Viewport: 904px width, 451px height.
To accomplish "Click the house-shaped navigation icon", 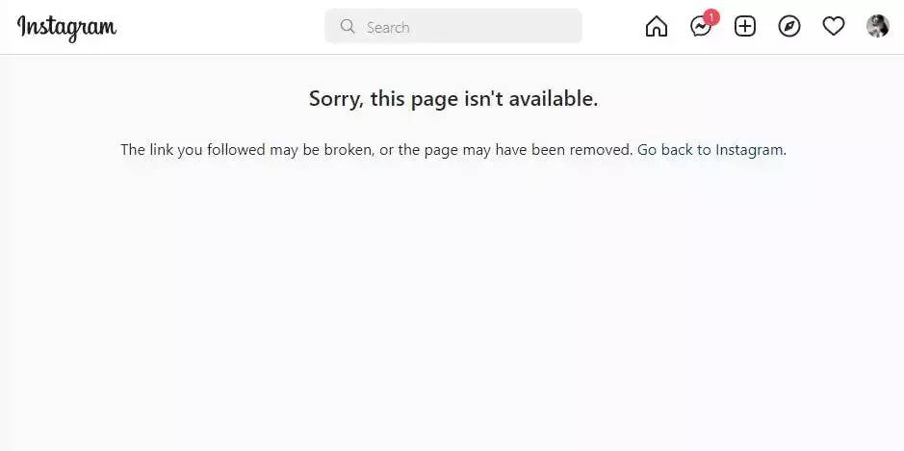I will (x=656, y=27).
